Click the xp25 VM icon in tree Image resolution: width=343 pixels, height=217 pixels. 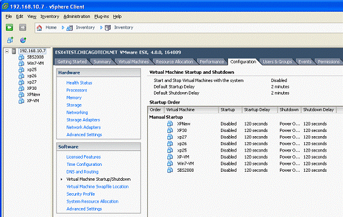[x=21, y=70]
